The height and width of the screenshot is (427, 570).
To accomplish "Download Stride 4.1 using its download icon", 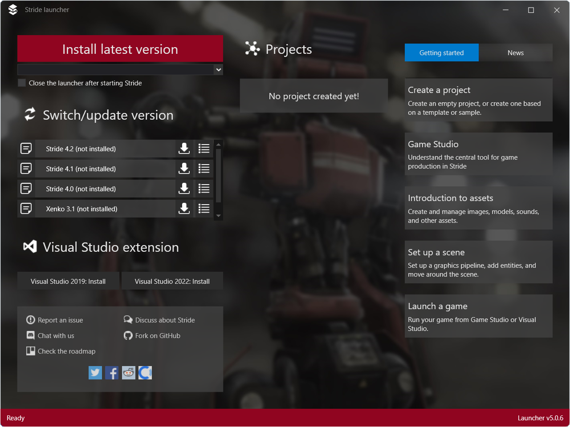I will (184, 169).
